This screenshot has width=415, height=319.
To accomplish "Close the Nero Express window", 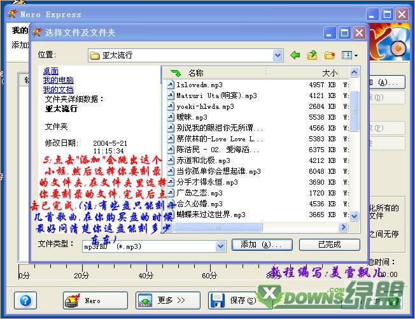I will click(x=402, y=14).
